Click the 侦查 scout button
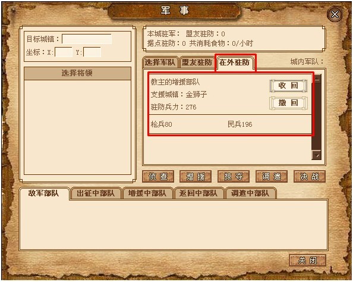 point(158,177)
